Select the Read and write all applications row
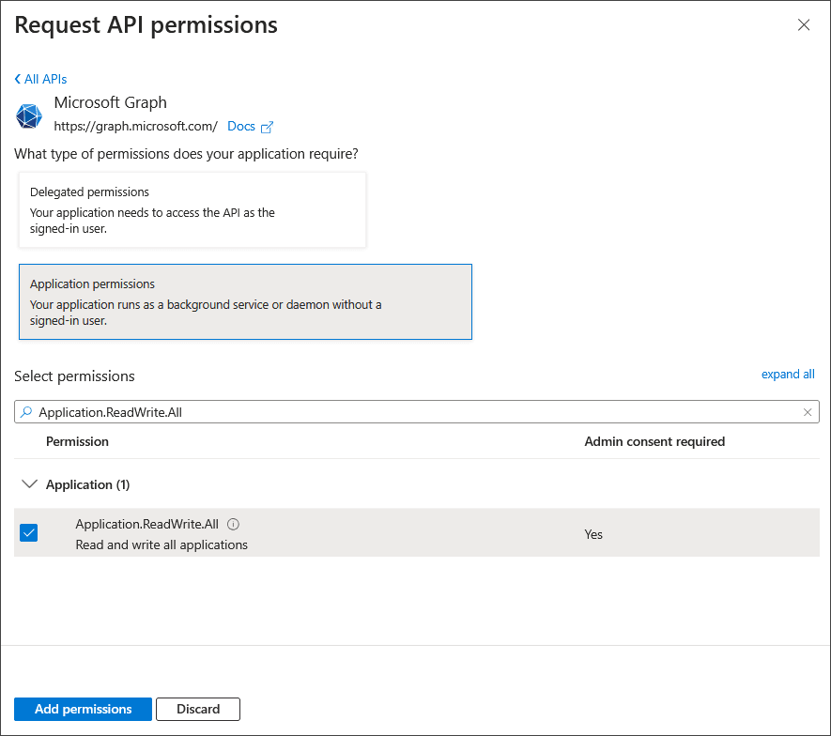 pyautogui.click(x=161, y=544)
